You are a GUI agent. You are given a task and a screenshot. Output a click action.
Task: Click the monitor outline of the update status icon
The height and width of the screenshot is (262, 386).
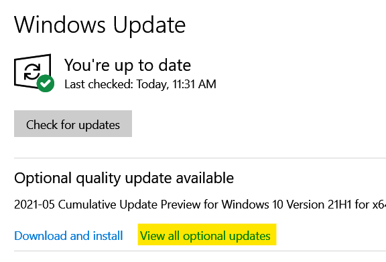click(x=32, y=72)
